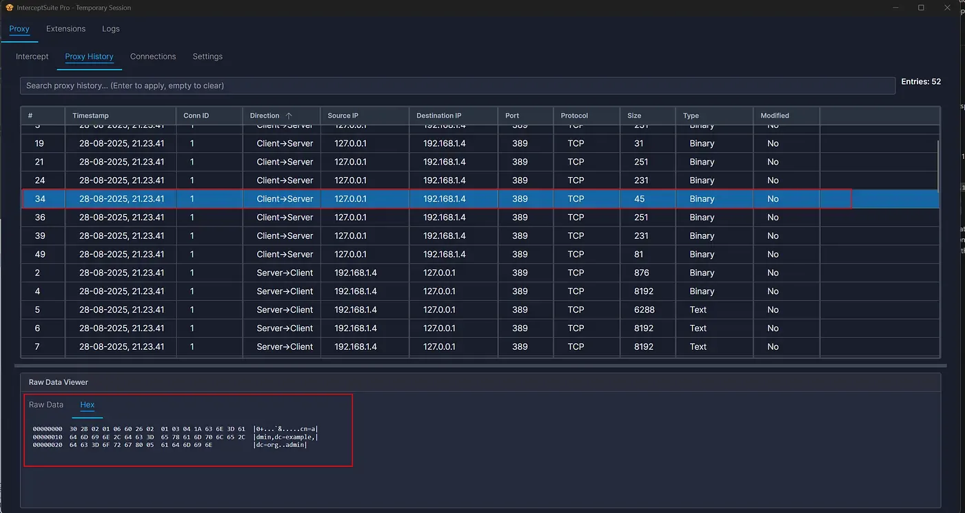Select the Hex view tab
The height and width of the screenshot is (513, 965).
[x=88, y=405]
